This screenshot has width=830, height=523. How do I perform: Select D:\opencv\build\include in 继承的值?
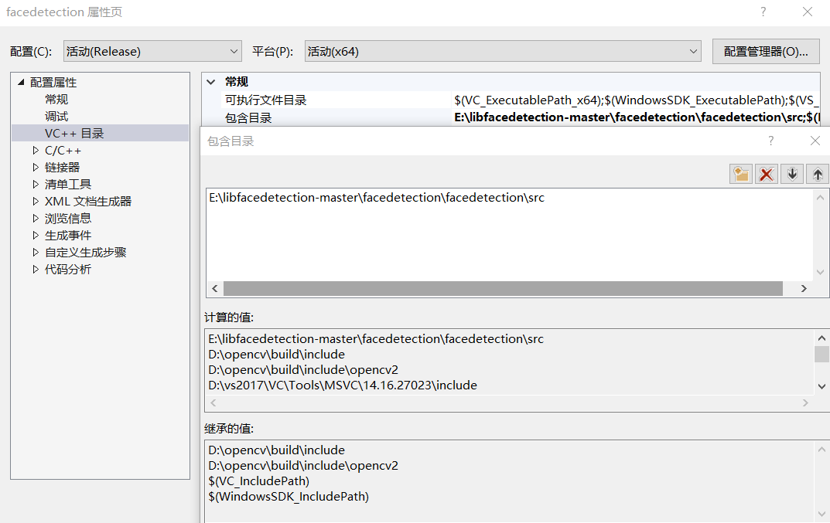coord(276,450)
